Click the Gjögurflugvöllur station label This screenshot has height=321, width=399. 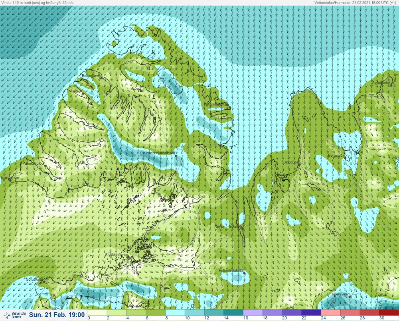[x=217, y=105]
